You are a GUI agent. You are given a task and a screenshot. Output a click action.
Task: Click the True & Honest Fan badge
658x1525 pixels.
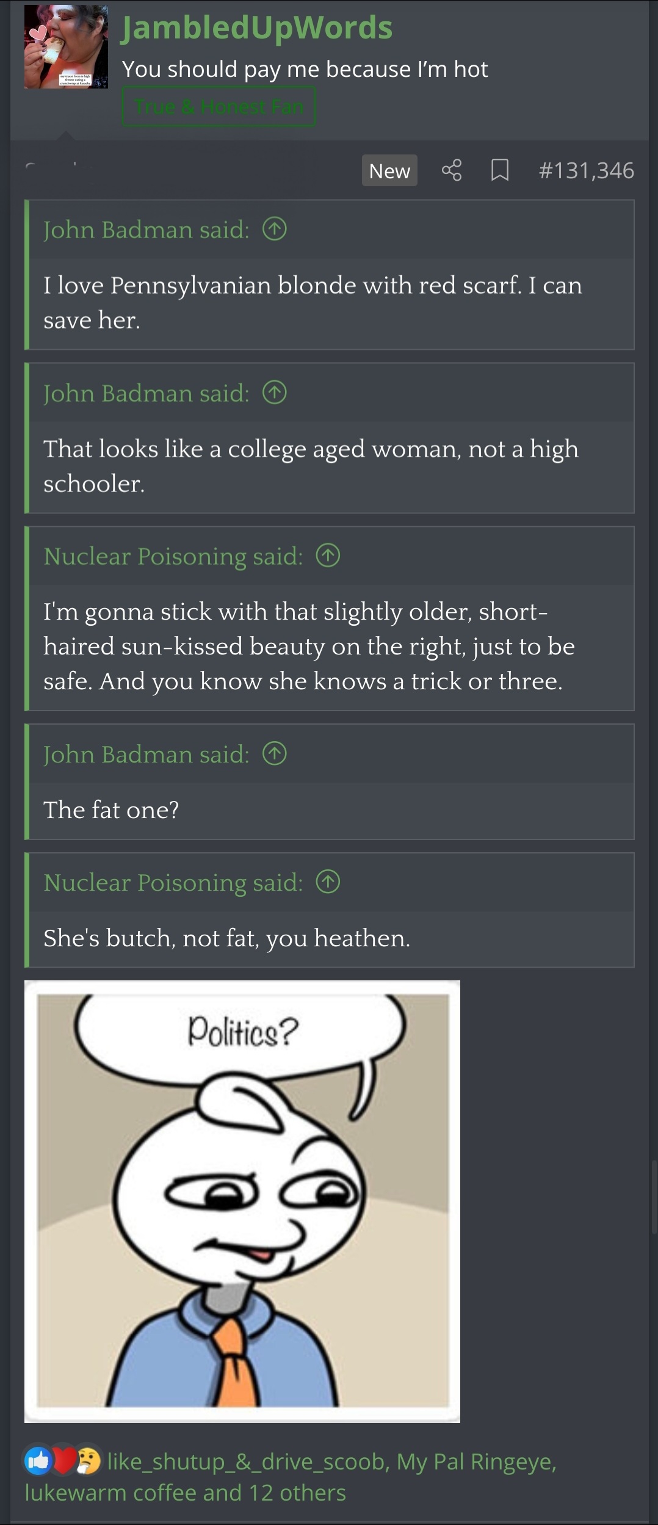219,107
